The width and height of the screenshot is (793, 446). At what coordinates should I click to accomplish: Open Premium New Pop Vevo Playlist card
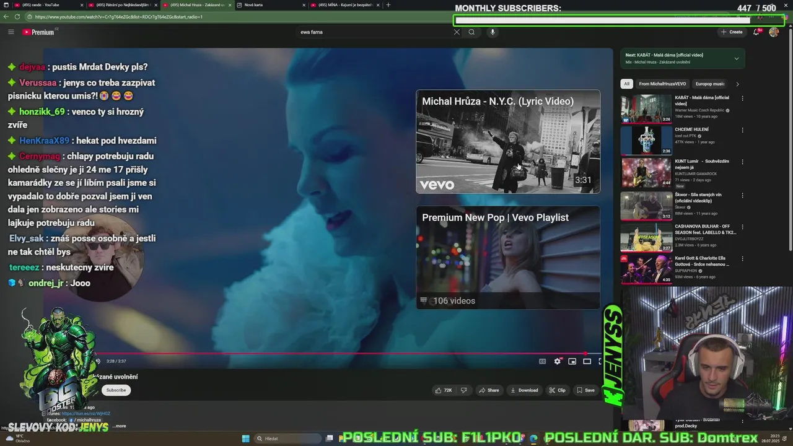click(508, 258)
